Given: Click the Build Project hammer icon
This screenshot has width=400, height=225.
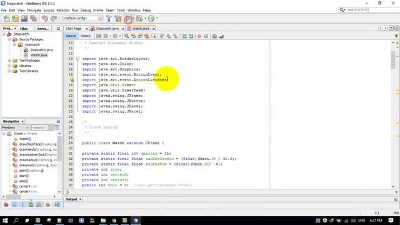Looking at the screenshot, I should pos(109,18).
